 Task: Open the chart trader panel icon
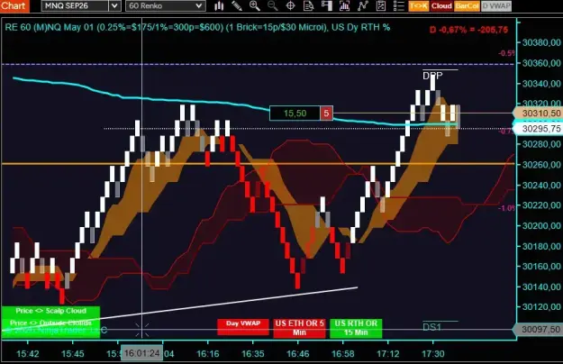point(326,5)
